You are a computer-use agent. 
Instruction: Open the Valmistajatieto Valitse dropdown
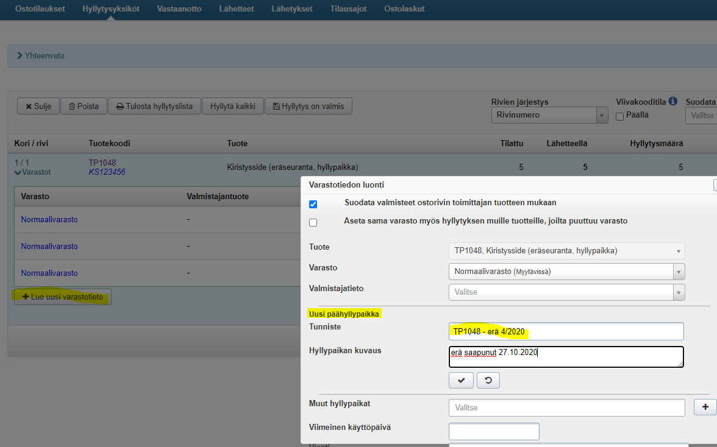566,292
